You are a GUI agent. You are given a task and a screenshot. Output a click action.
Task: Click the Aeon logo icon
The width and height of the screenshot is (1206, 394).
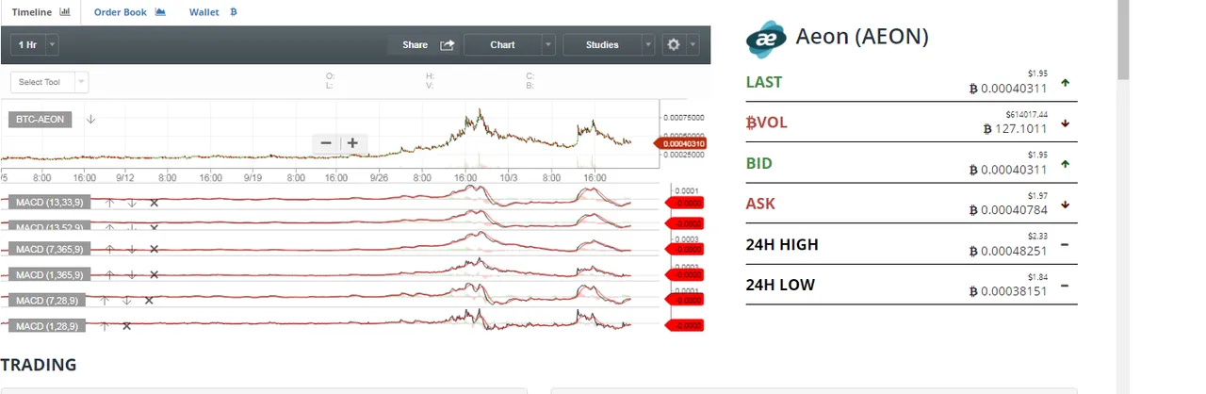click(x=766, y=38)
